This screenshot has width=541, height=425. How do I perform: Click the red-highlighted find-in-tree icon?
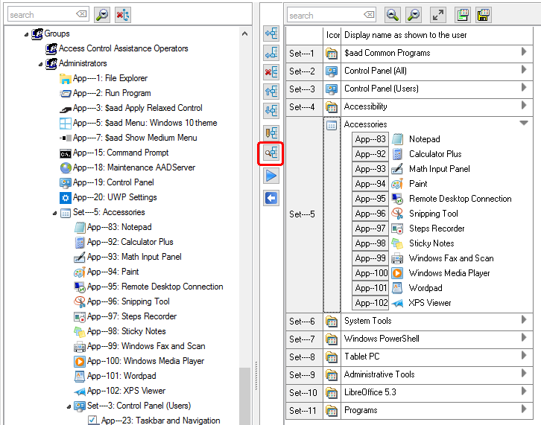coord(270,153)
